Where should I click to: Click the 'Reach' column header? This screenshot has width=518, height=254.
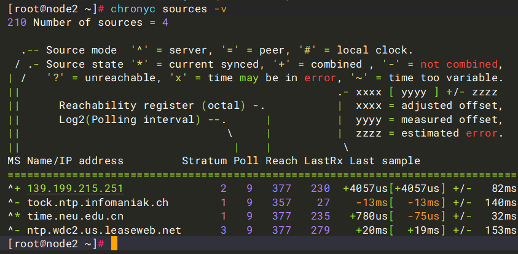[x=282, y=161]
